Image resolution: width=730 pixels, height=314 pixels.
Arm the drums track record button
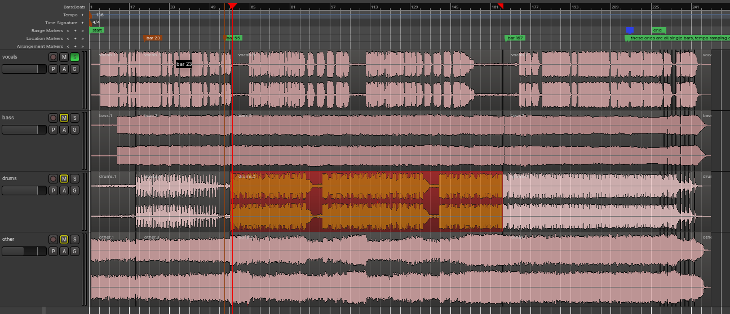coord(54,178)
